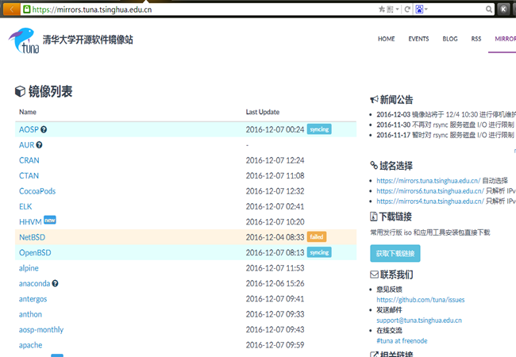The height and width of the screenshot is (357, 516).
Task: Click the help question icon beside AOSP
Action: 44,129
